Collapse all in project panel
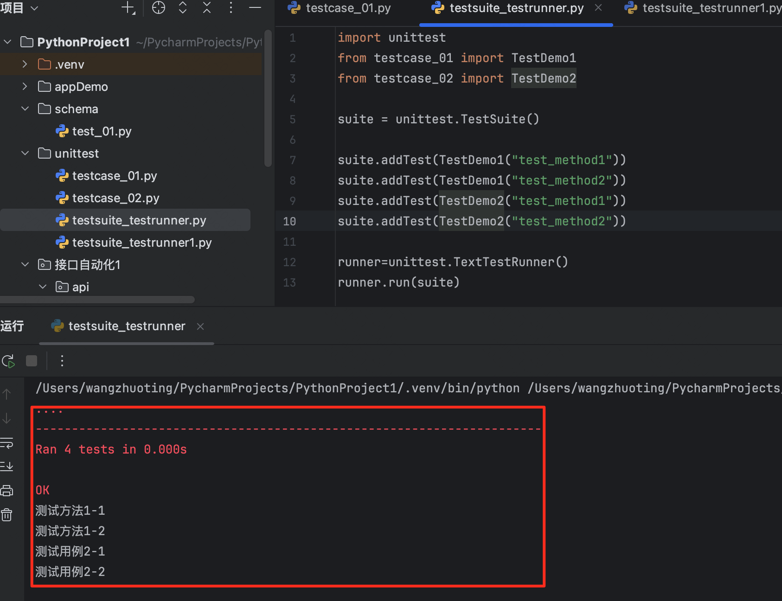The height and width of the screenshot is (601, 782). [207, 8]
